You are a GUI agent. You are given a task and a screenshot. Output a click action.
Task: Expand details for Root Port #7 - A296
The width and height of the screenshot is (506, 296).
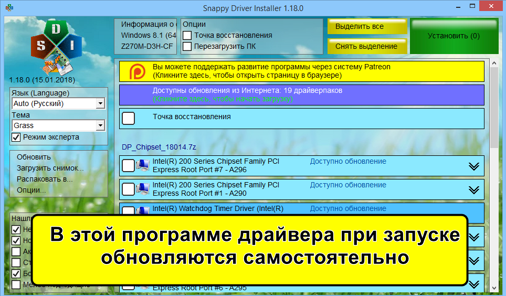[473, 166]
